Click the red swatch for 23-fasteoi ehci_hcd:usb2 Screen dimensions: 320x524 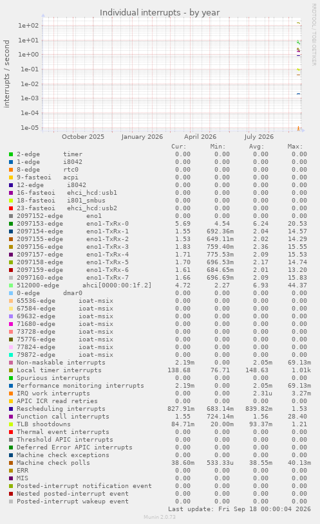11,208
